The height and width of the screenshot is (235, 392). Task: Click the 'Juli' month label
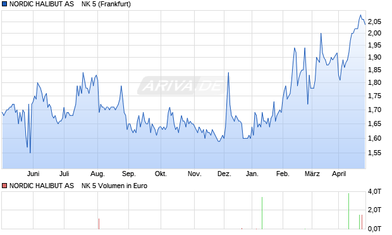(64, 174)
